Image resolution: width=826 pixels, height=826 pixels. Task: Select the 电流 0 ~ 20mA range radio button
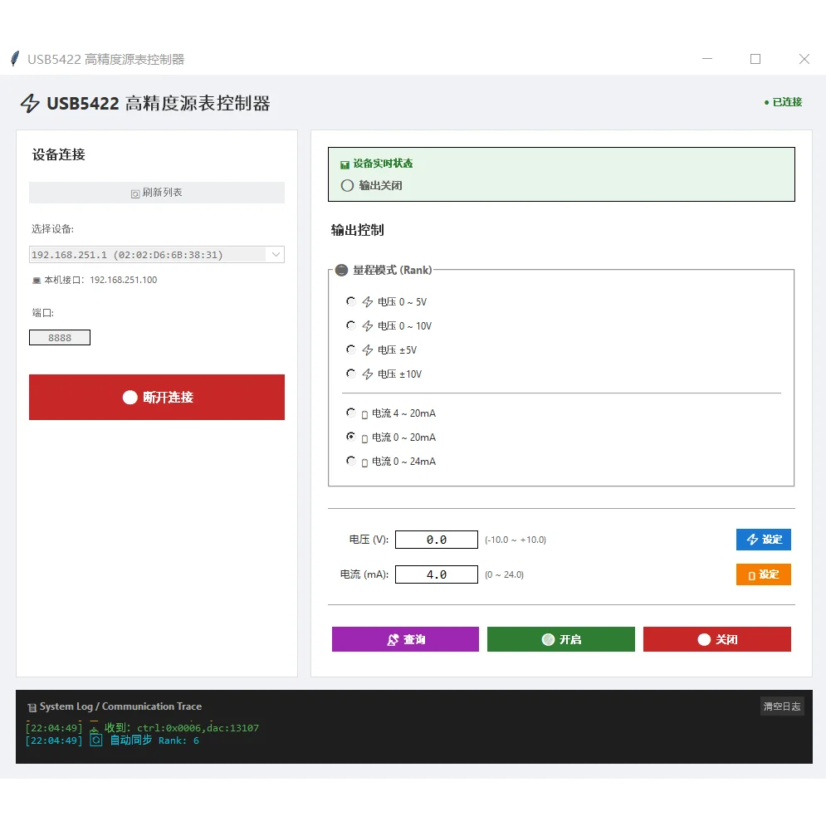[351, 437]
